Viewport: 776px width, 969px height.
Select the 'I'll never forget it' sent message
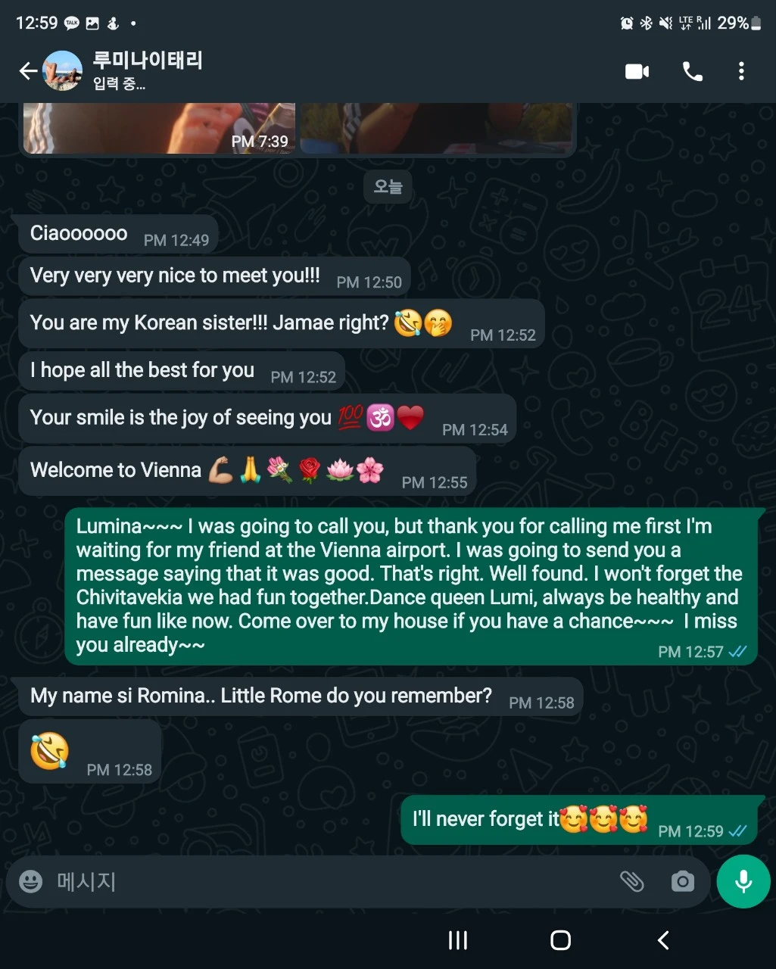click(579, 820)
